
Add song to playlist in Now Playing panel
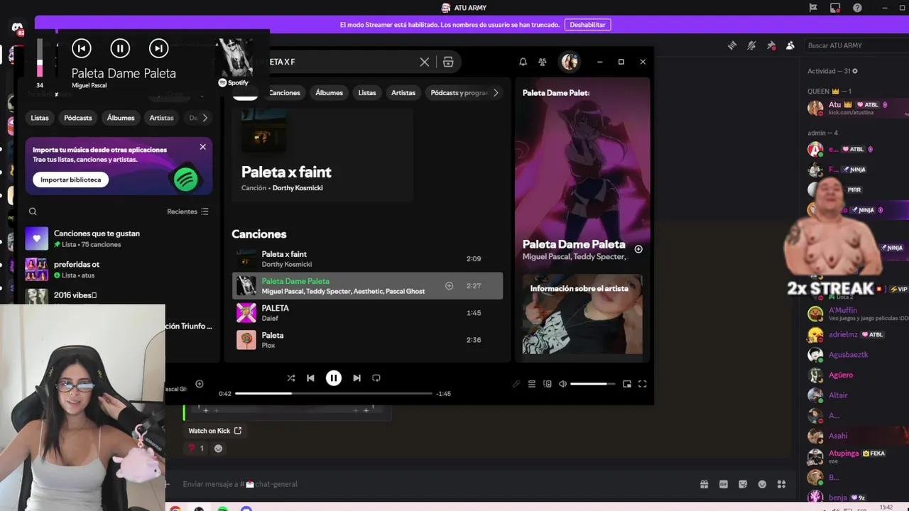point(638,249)
